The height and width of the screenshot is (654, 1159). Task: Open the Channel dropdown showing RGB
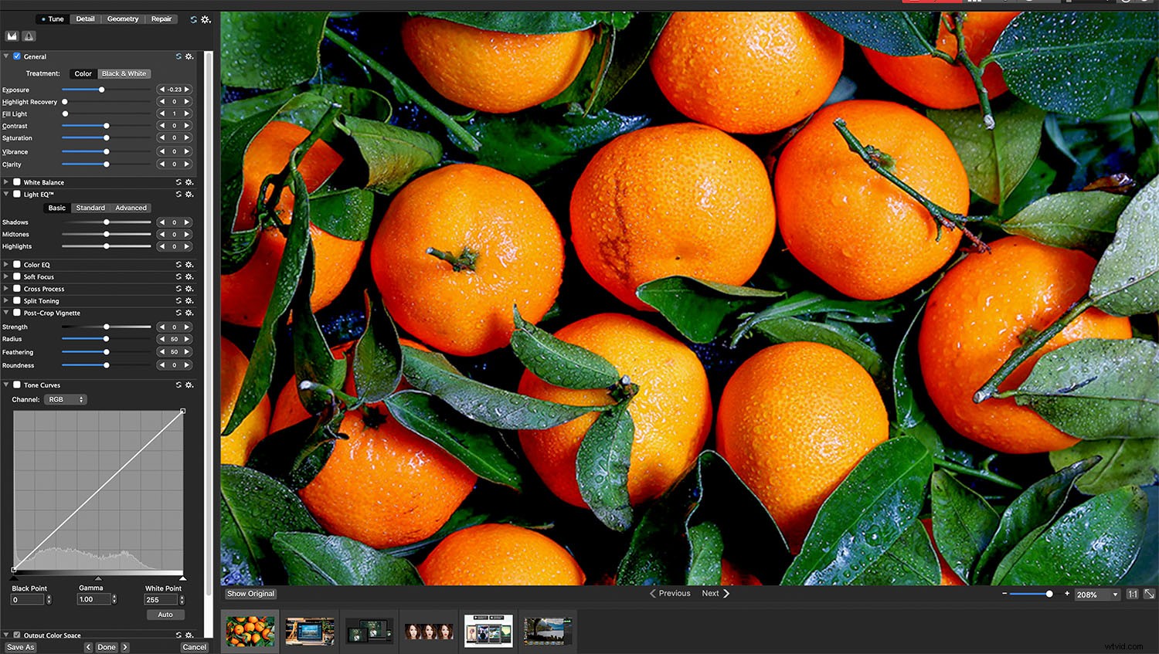[x=65, y=399]
